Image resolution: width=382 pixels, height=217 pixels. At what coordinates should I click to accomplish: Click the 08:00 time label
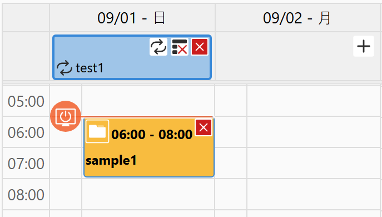pyautogui.click(x=26, y=195)
